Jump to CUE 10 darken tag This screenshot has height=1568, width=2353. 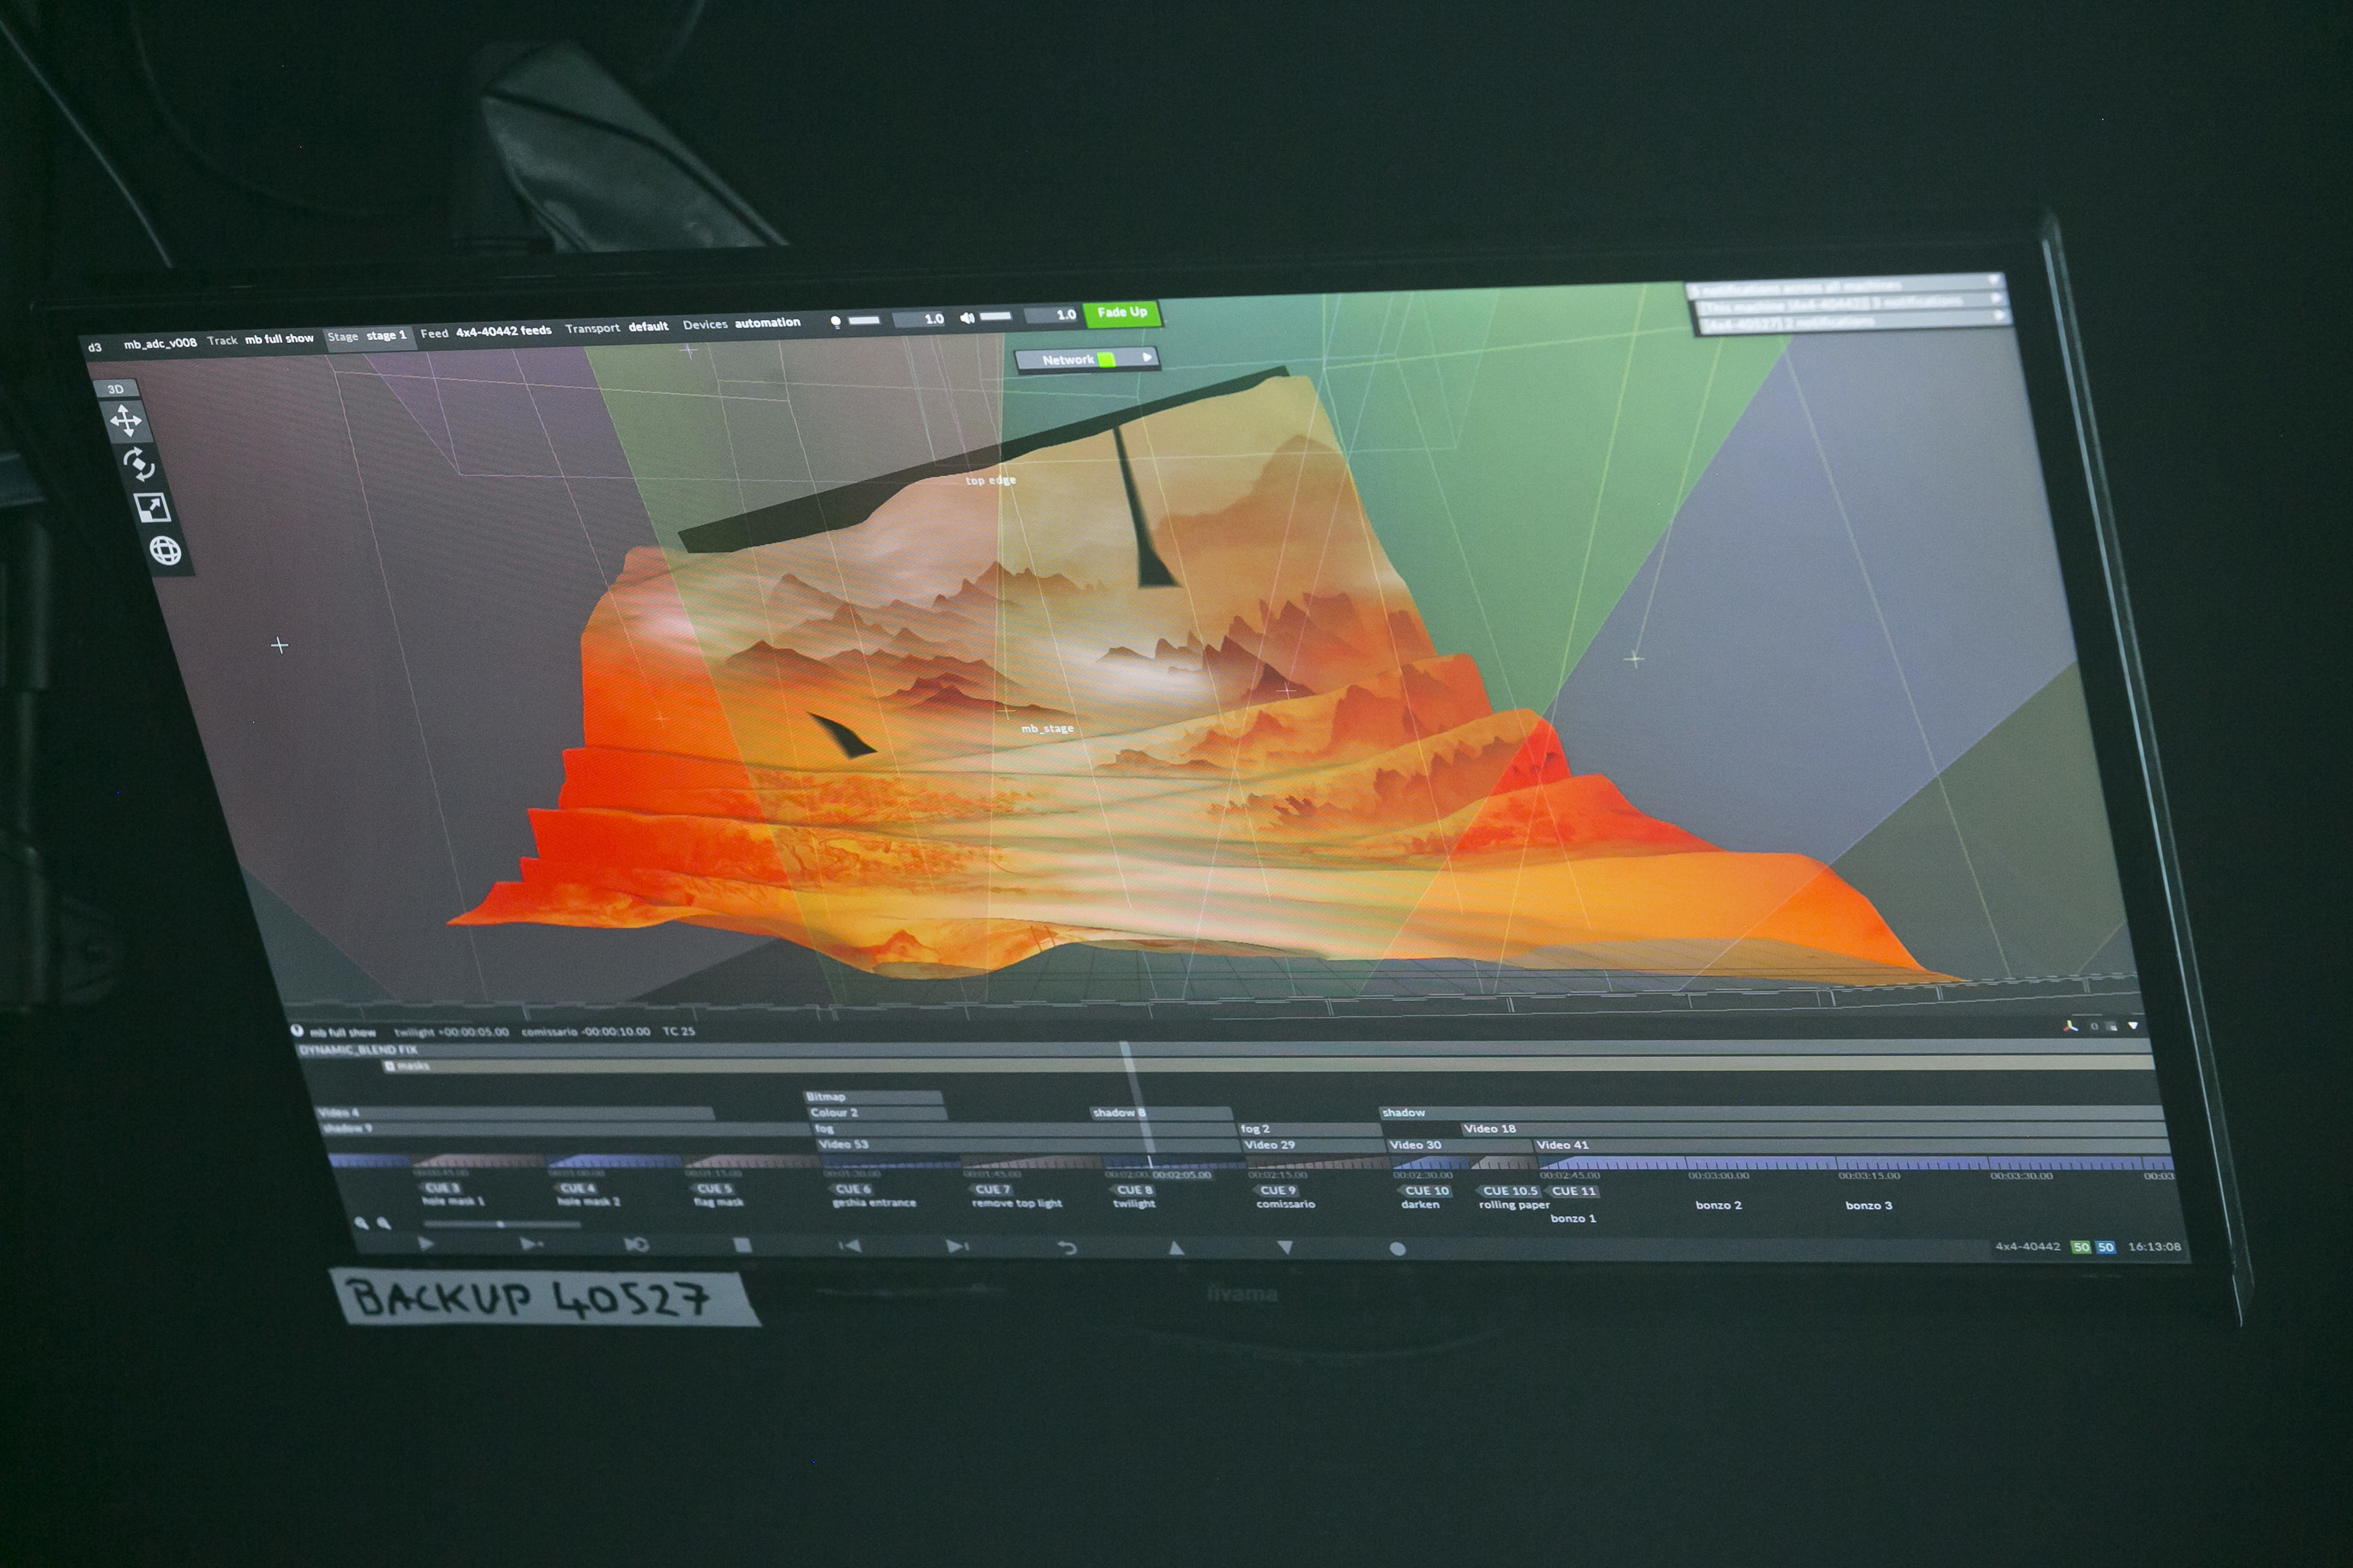click(1425, 1191)
